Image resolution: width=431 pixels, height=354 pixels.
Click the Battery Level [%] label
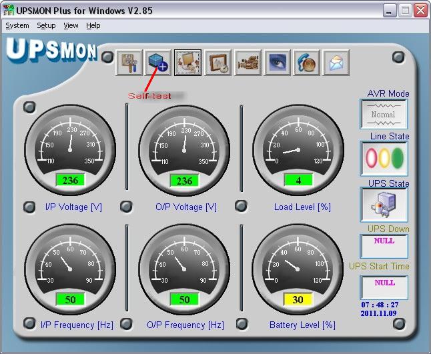(302, 325)
